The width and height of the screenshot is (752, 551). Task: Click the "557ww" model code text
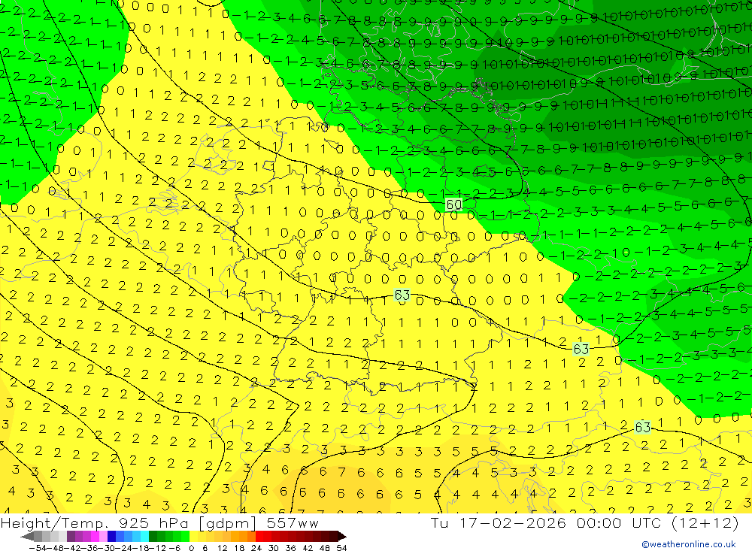[293, 522]
